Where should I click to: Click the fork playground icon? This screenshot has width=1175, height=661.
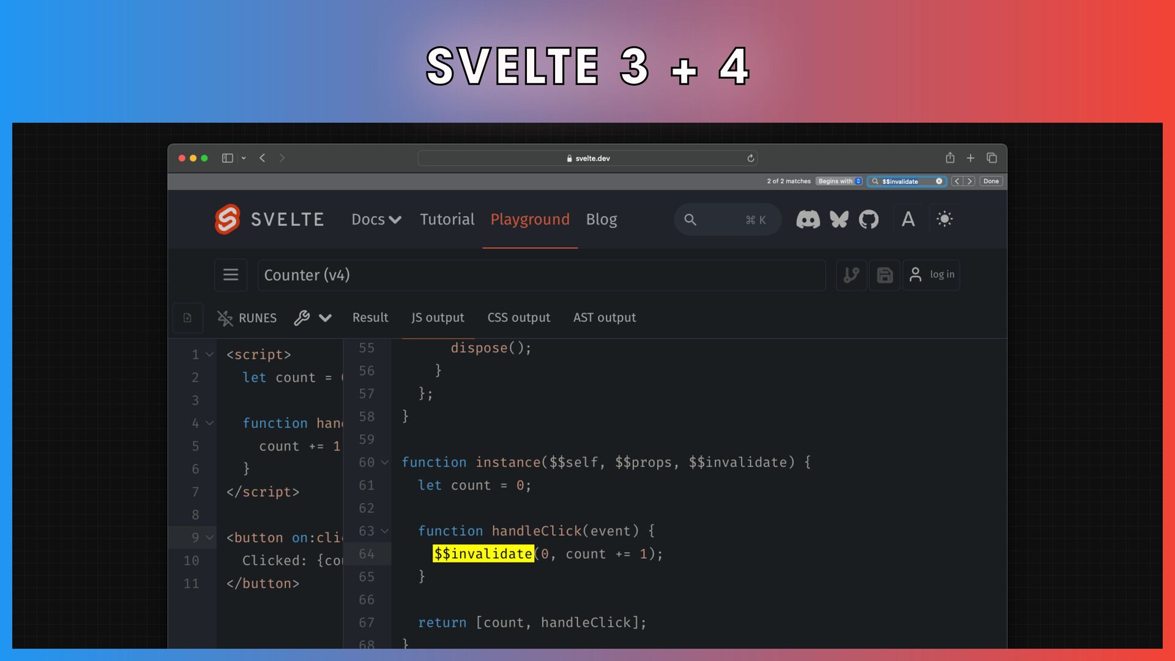(x=851, y=275)
